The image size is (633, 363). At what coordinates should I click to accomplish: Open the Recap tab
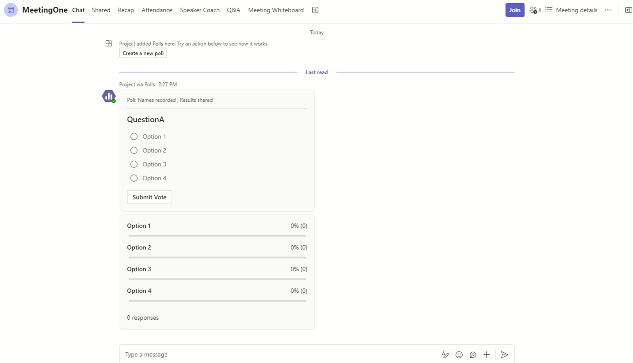coord(126,10)
